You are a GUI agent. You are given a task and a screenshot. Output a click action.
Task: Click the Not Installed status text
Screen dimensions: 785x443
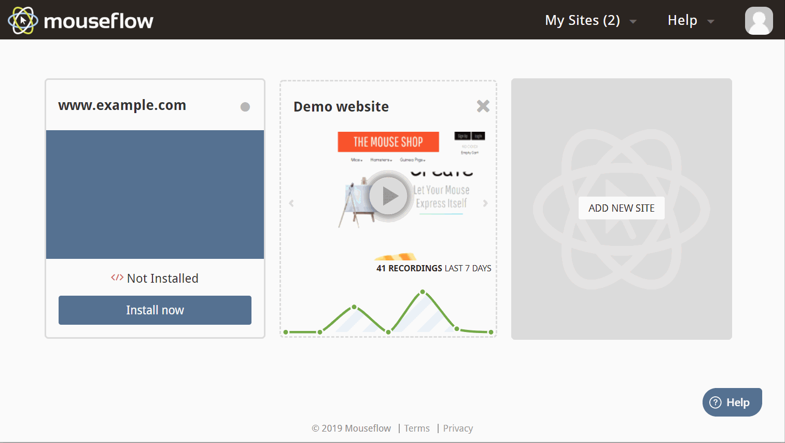tap(163, 279)
